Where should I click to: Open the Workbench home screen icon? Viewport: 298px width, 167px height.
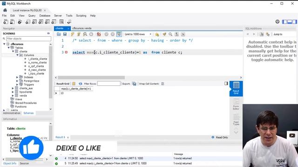coord(5,10)
